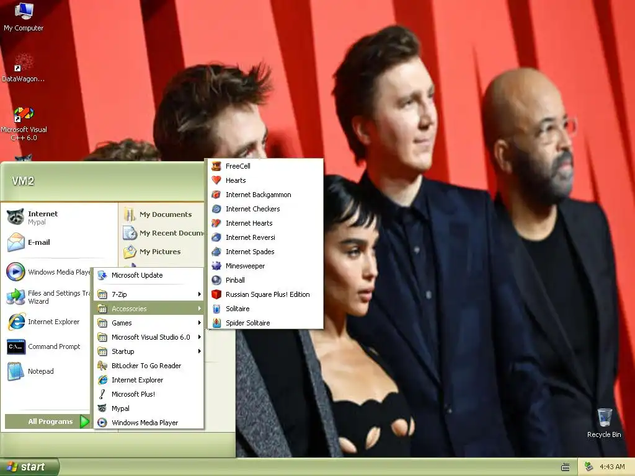Open the E-mail pinned item
Screen dimensions: 635x476
[x=59, y=242]
